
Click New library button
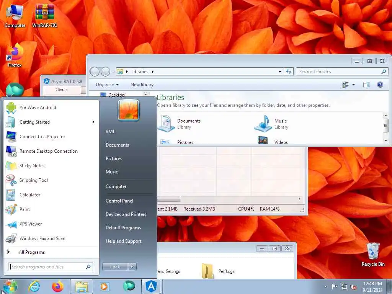coord(142,85)
